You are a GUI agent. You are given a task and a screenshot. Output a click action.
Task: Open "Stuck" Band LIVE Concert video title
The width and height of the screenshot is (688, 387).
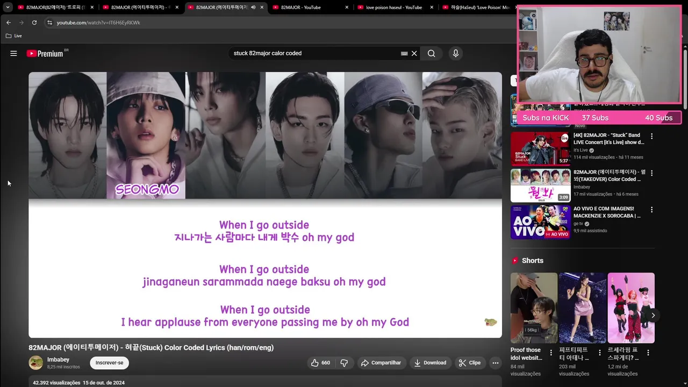coord(608,139)
